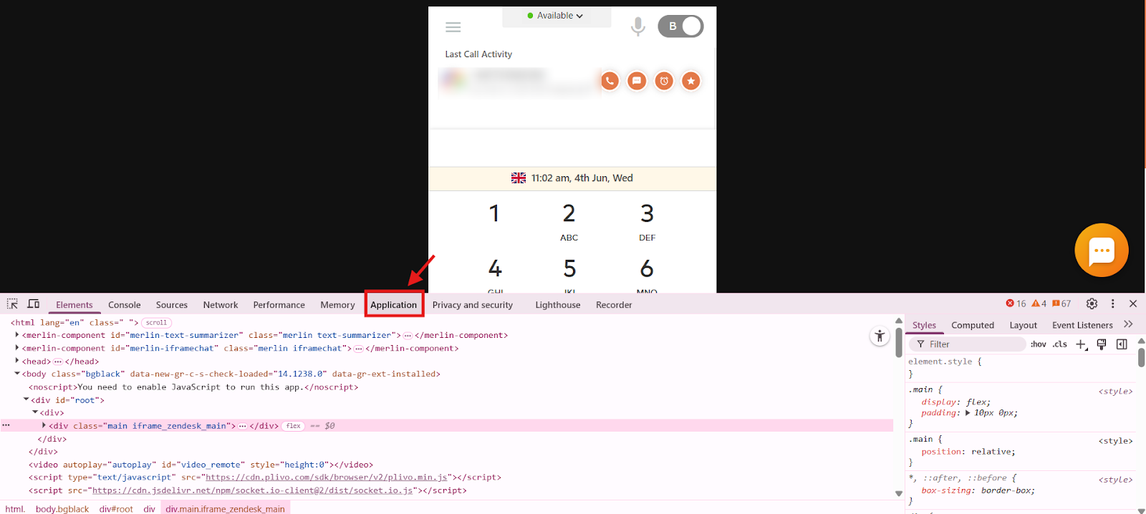This screenshot has height=514, width=1146.
Task: Open the Performance tab
Action: (x=279, y=305)
